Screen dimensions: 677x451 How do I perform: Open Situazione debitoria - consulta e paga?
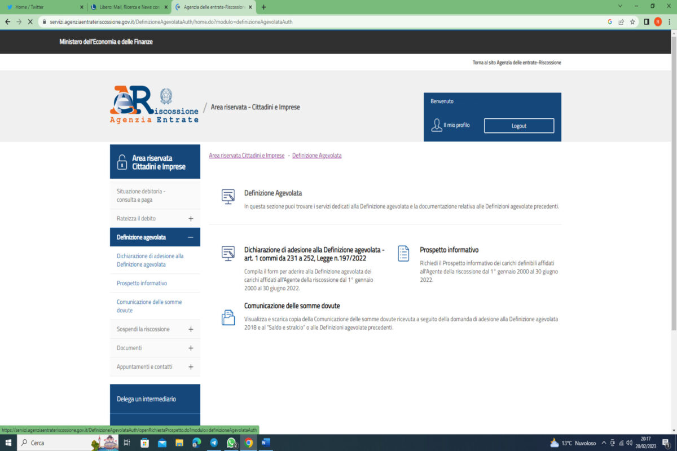click(141, 195)
